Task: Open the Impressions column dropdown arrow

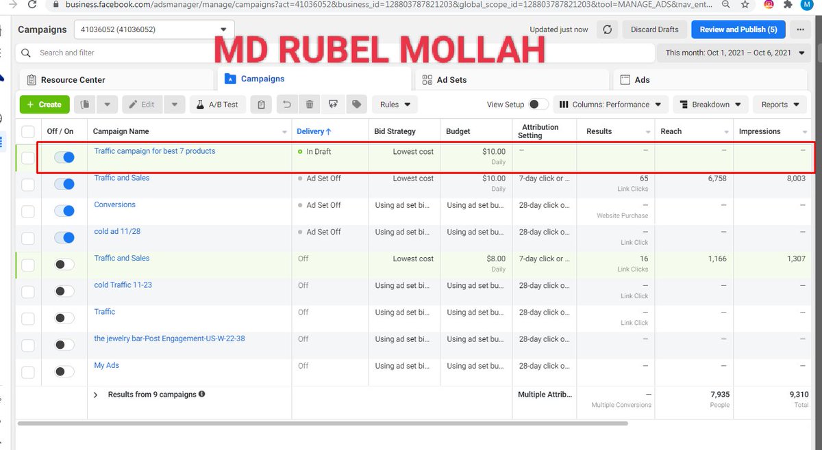Action: (806, 132)
